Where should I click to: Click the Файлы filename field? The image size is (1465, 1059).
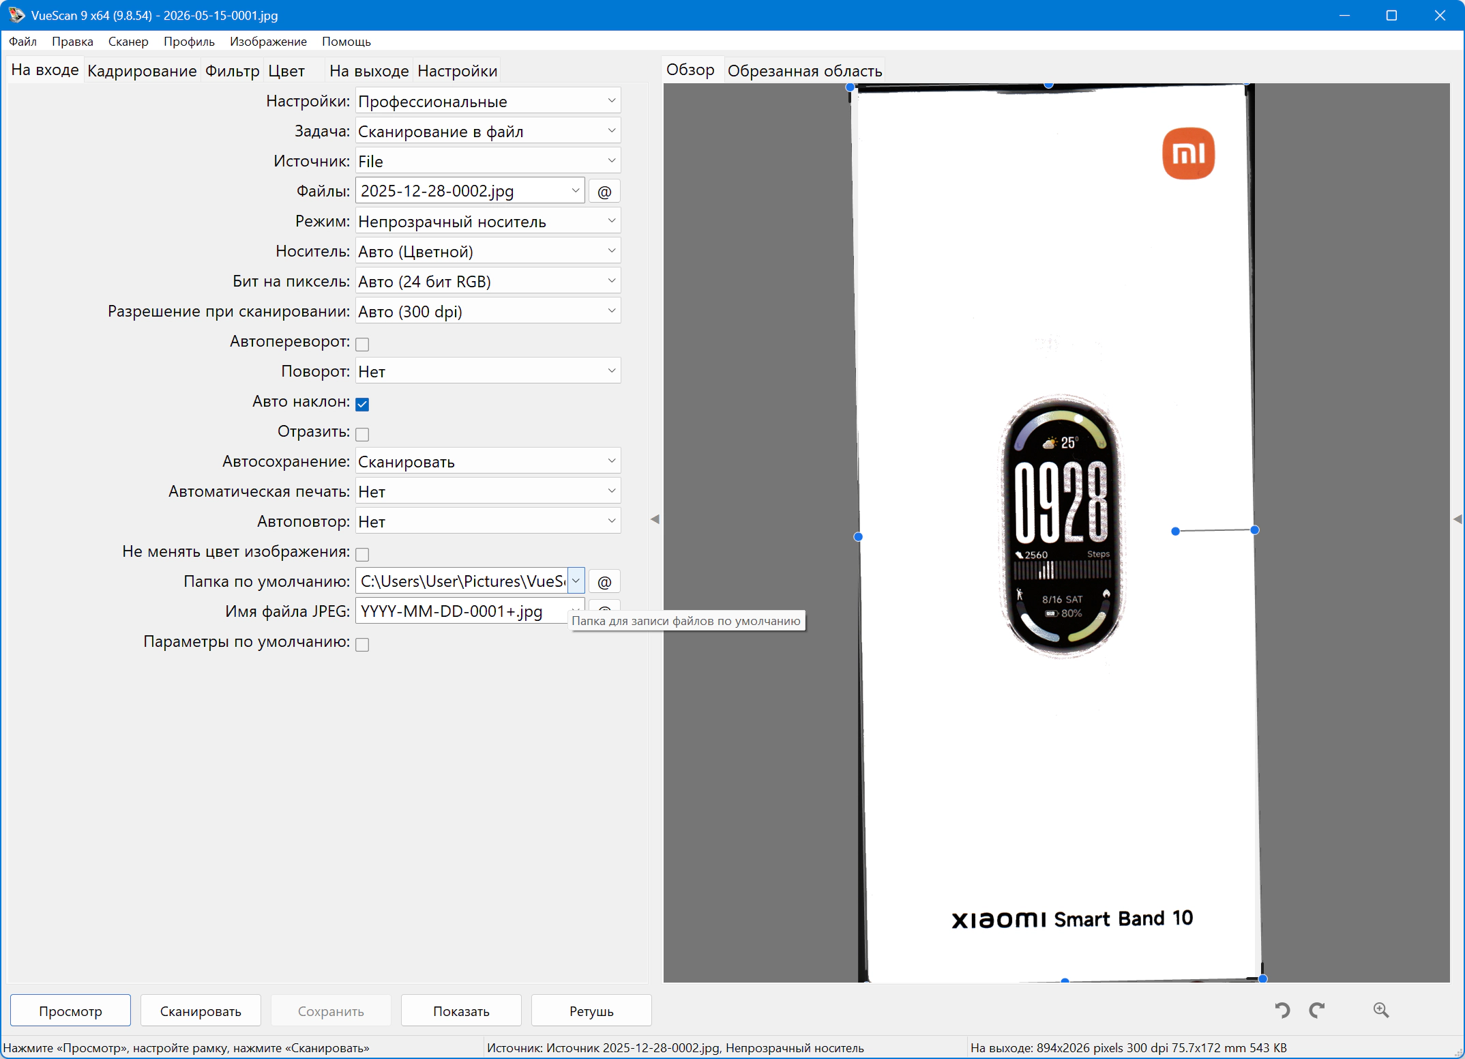[461, 191]
